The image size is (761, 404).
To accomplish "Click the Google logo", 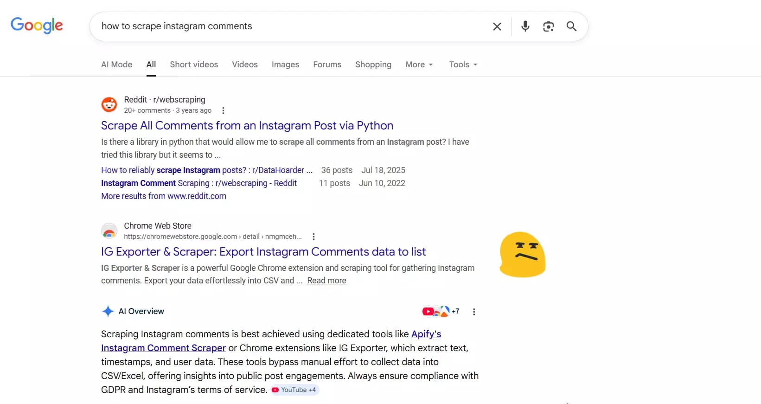I will pyautogui.click(x=37, y=26).
